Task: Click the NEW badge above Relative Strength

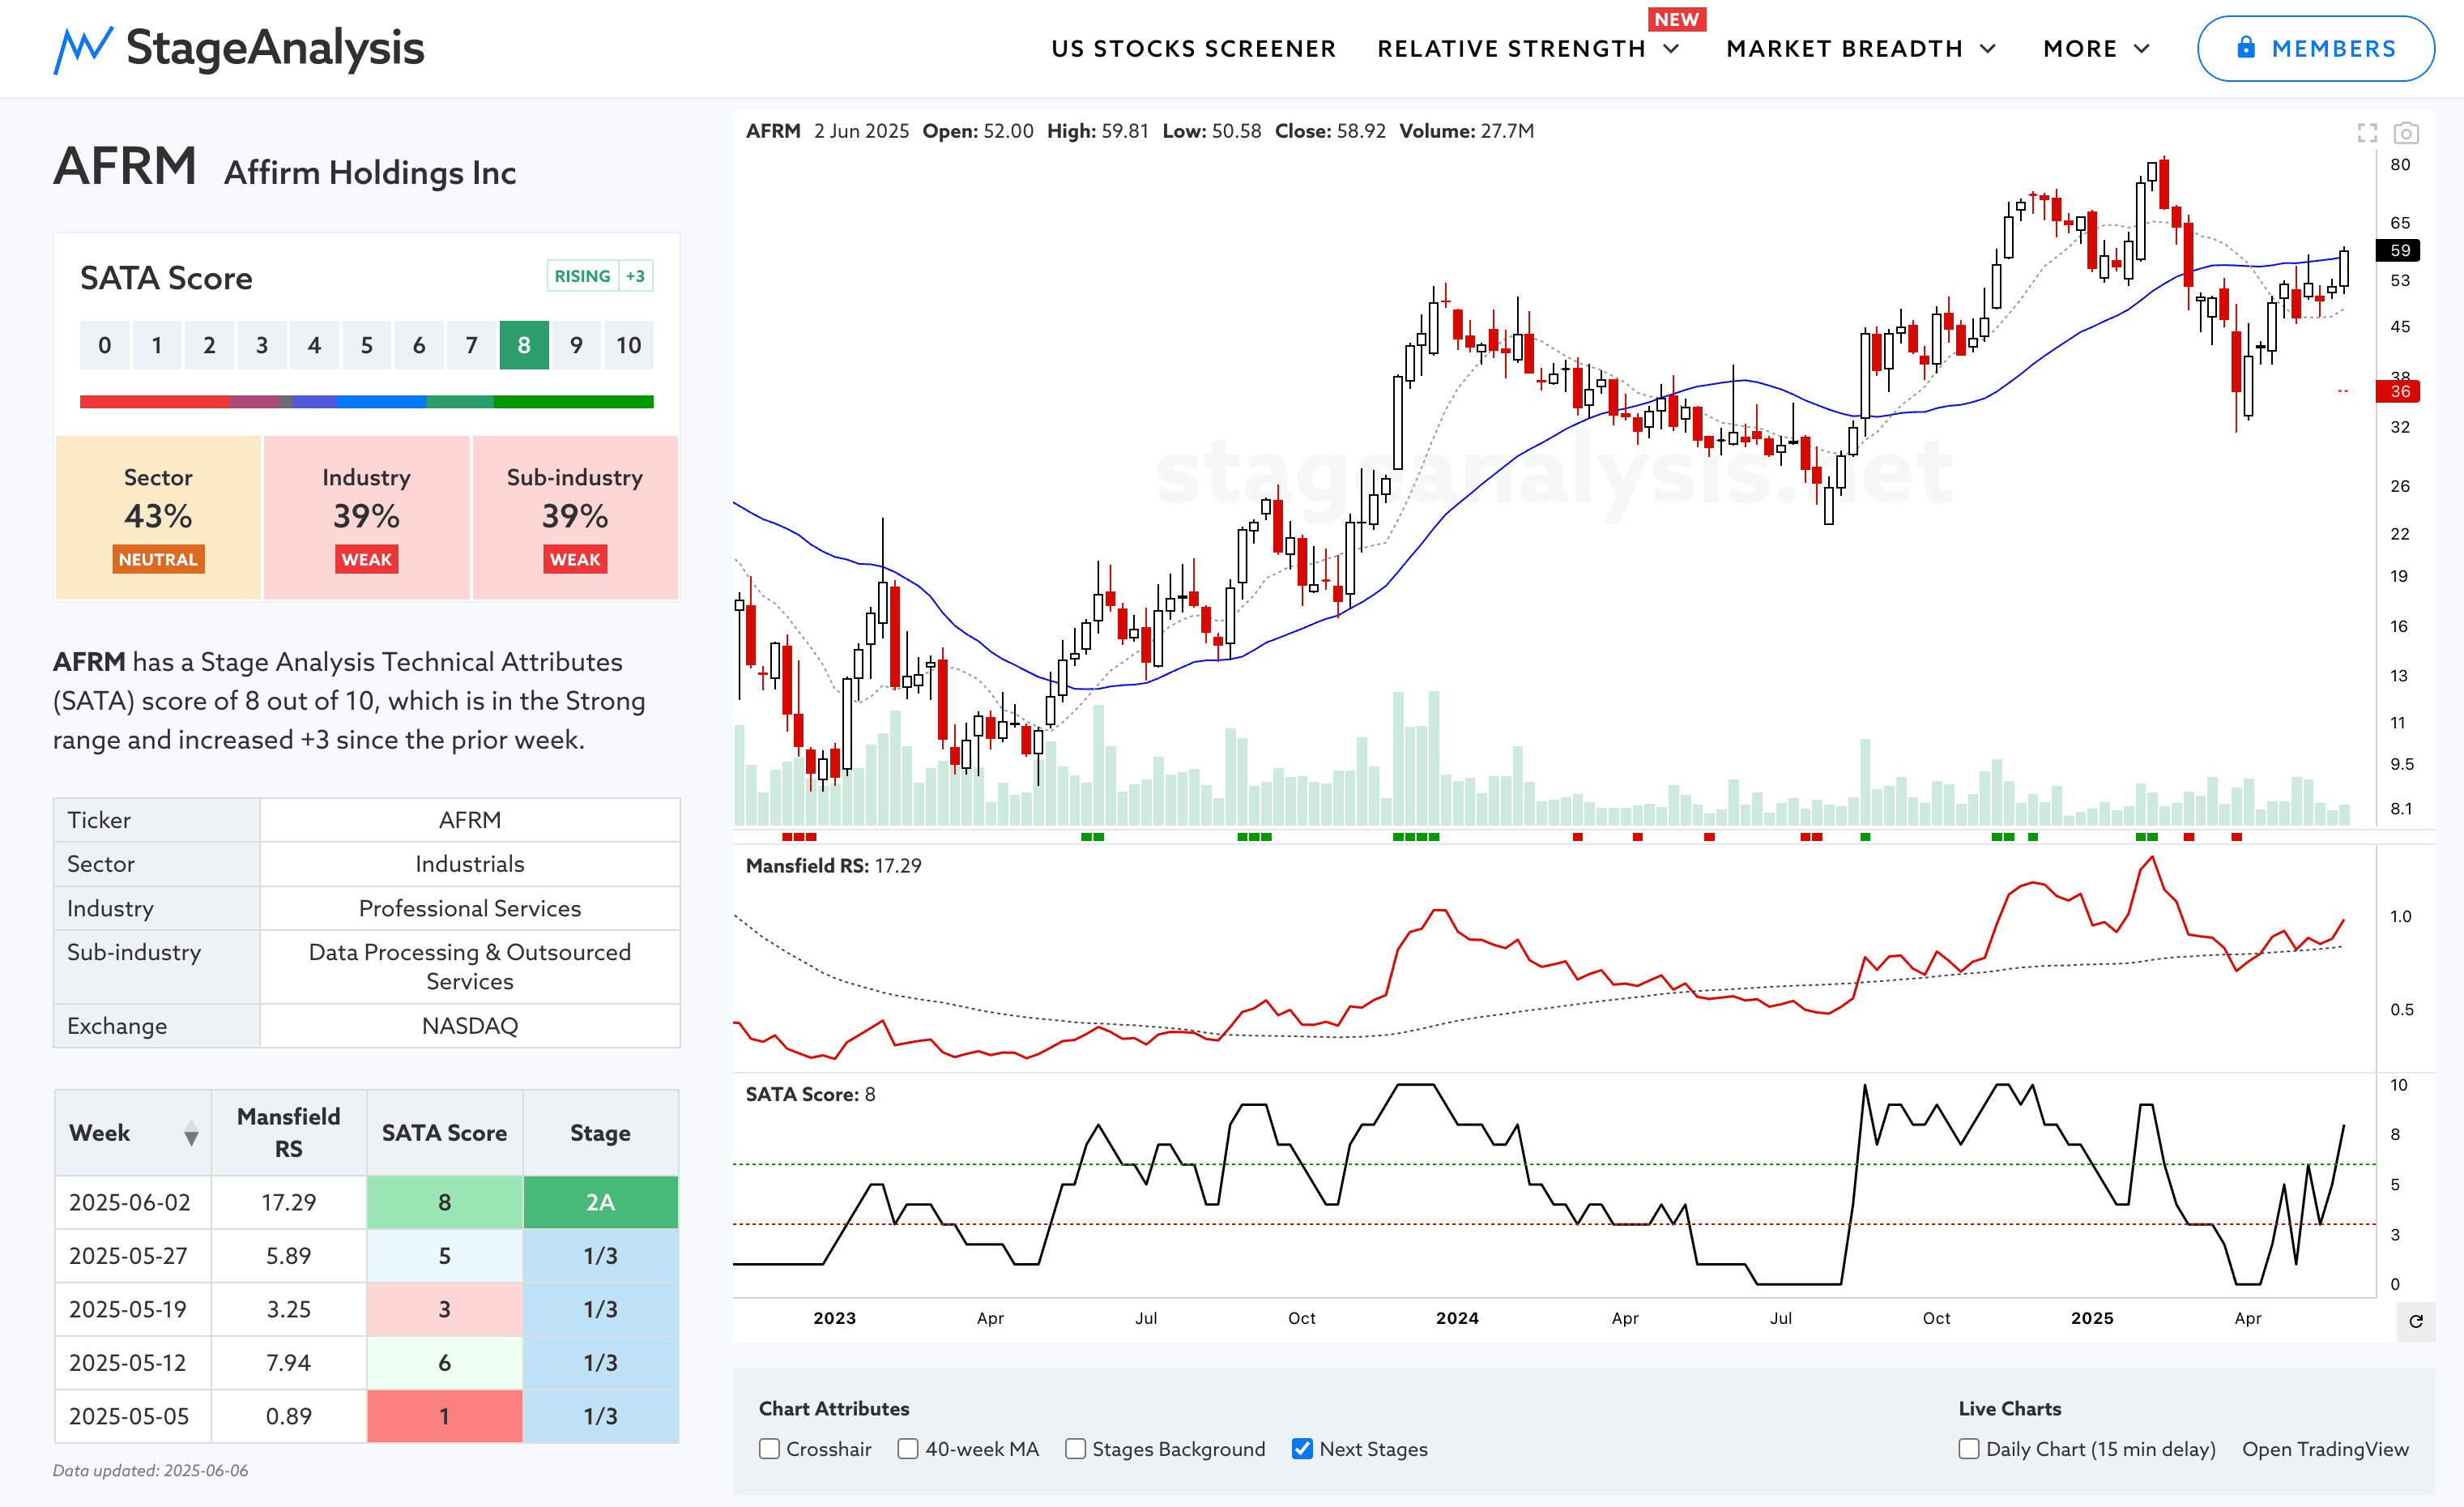Action: coord(1677,19)
